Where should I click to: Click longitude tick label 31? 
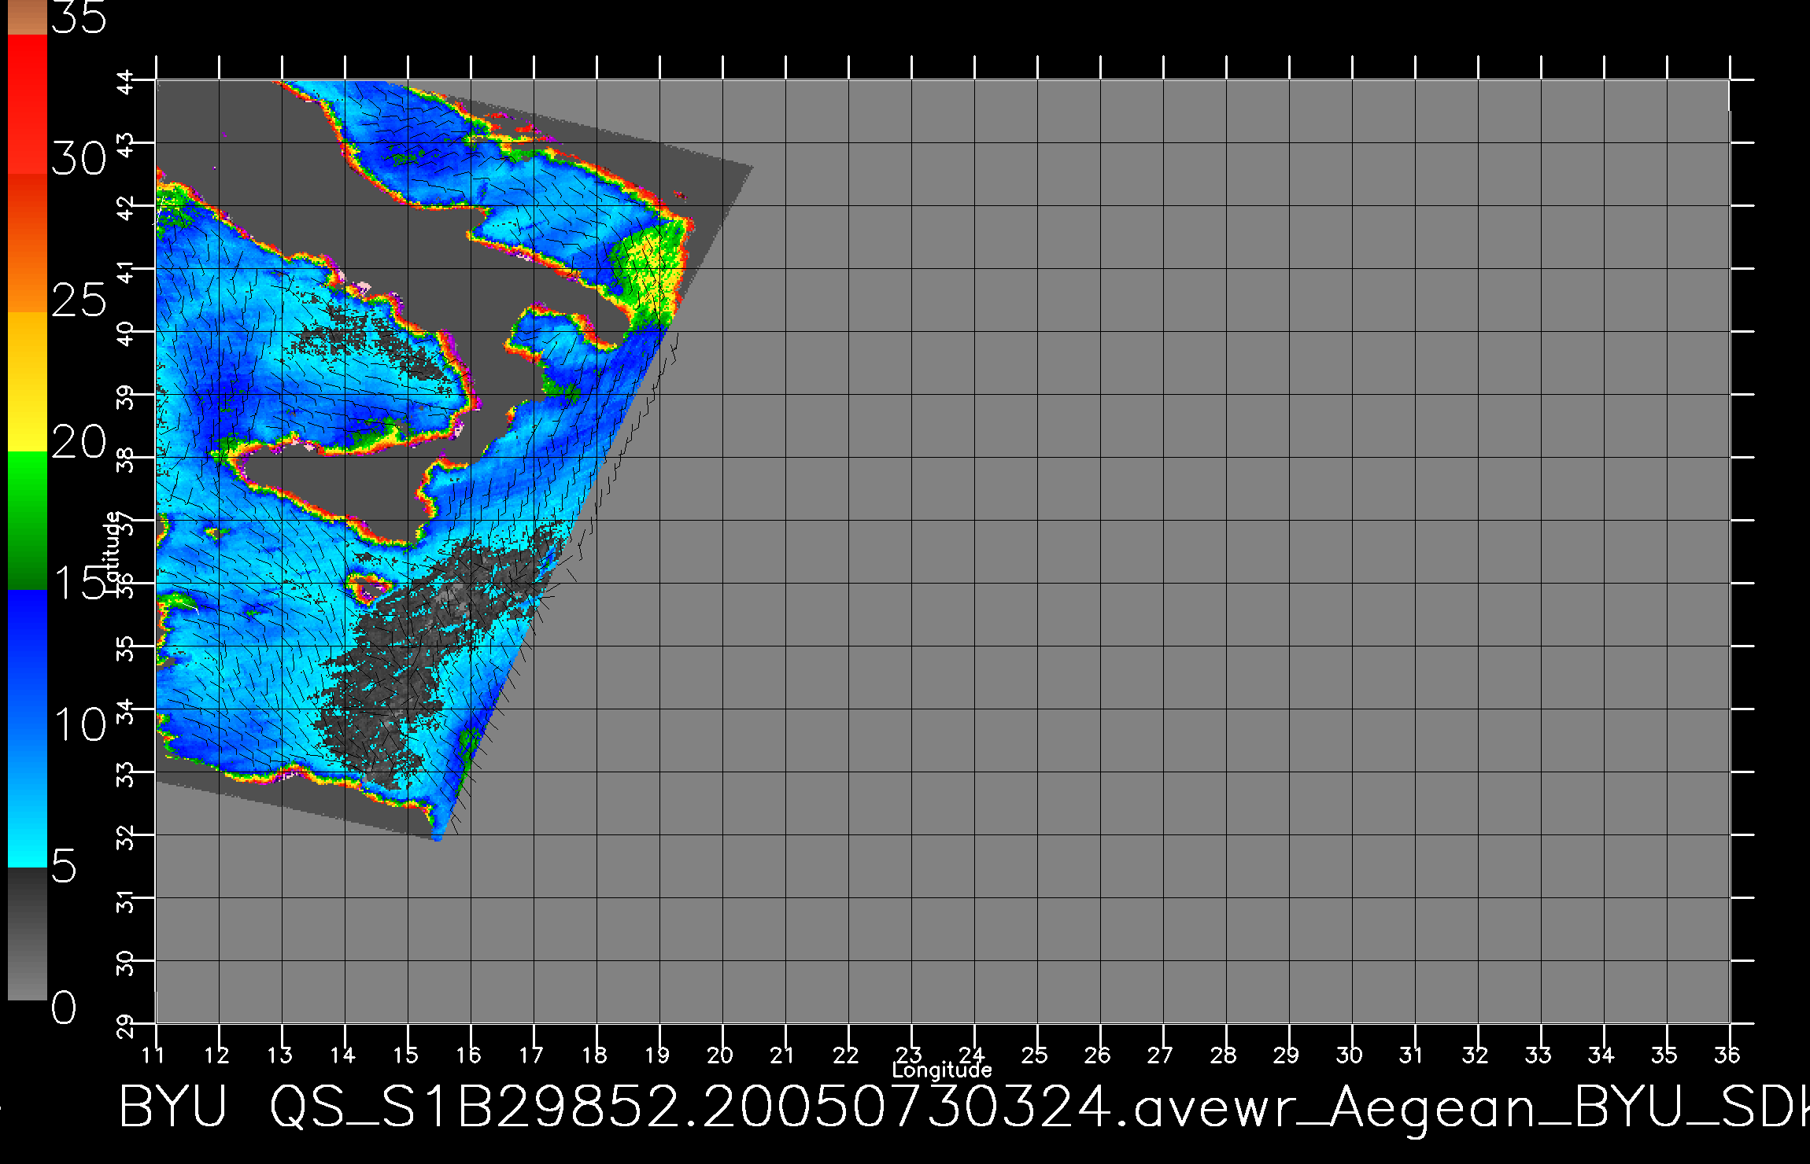click(x=1413, y=1055)
